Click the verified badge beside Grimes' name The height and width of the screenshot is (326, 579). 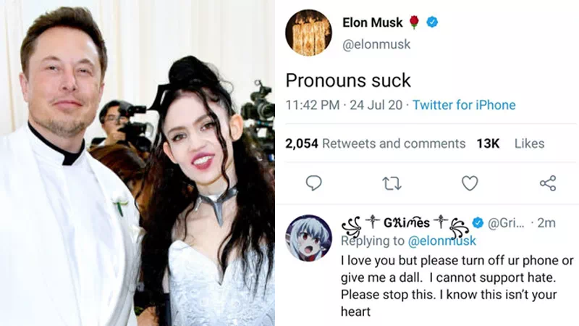(478, 222)
